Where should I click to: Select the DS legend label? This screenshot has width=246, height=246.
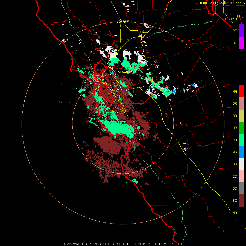[x=235, y=164]
